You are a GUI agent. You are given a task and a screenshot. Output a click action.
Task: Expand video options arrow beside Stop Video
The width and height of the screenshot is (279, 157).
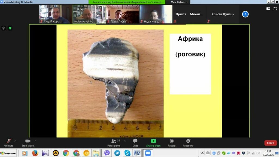tap(35, 141)
